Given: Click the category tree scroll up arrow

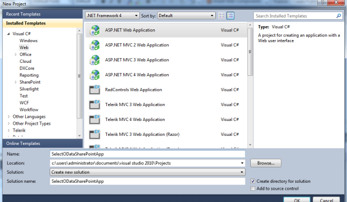Looking at the screenshot, I should [80, 30].
